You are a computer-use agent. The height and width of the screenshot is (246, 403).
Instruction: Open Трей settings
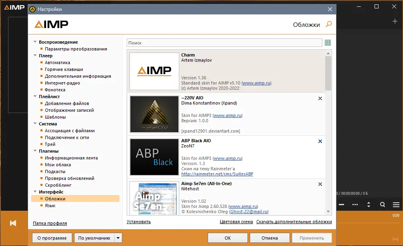coord(50,144)
